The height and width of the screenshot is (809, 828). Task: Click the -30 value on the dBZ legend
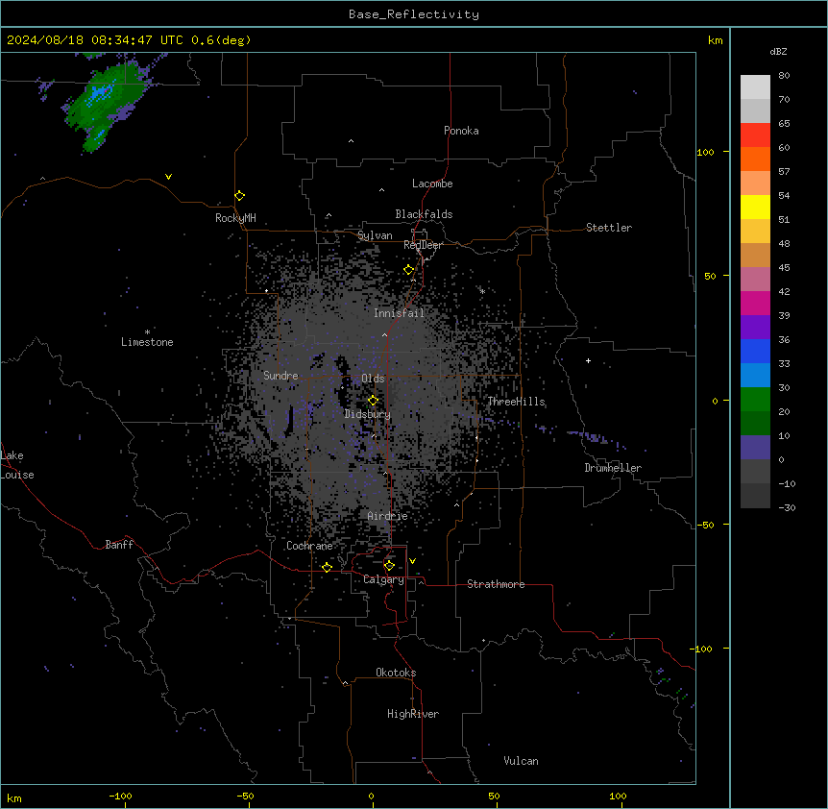pyautogui.click(x=787, y=507)
